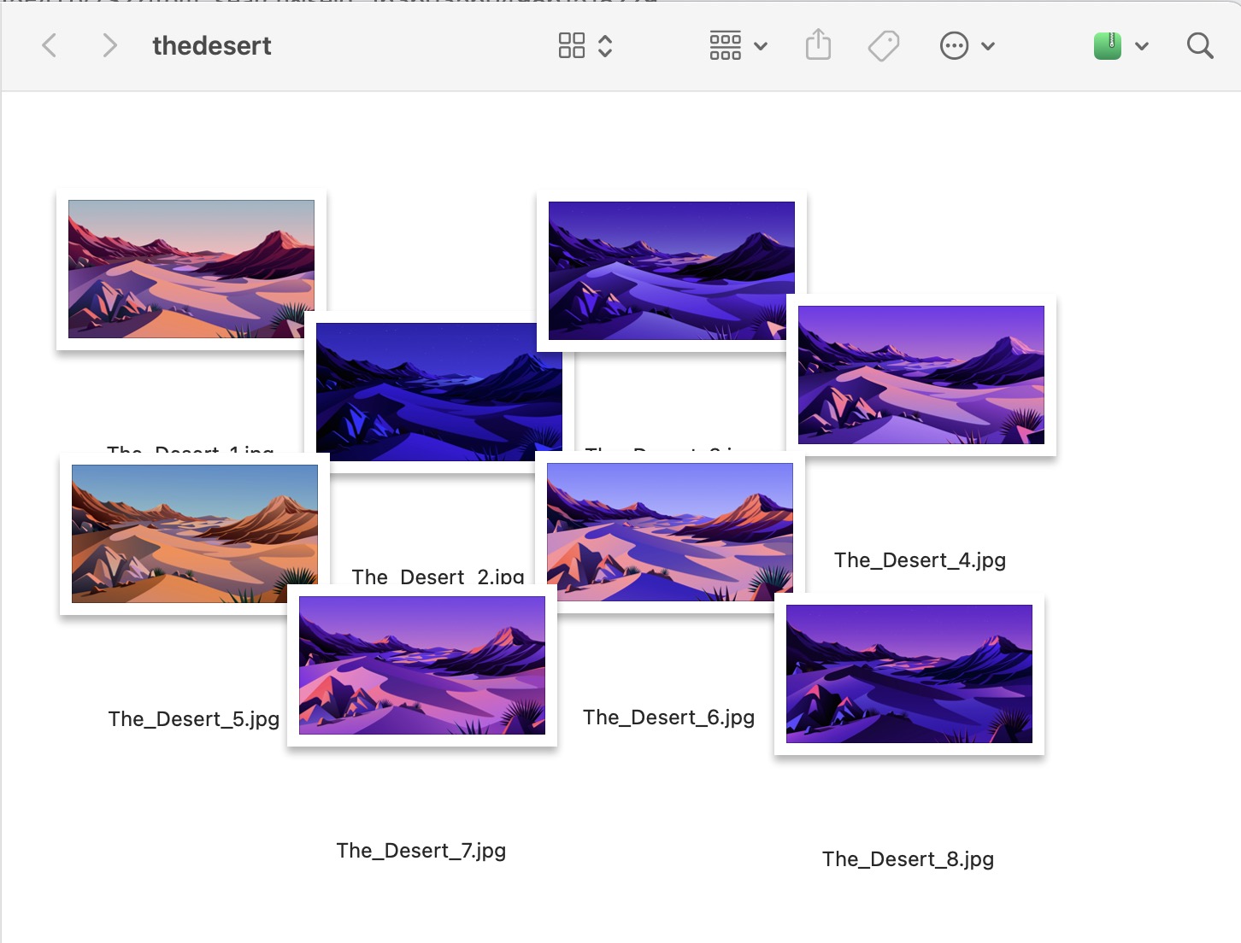The width and height of the screenshot is (1241, 943).
Task: Select the The_Desert_1 pink dune thumbnail
Action: click(191, 269)
